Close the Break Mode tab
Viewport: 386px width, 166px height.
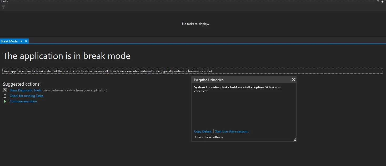coord(26,41)
